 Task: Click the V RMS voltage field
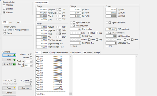(75, 9)
